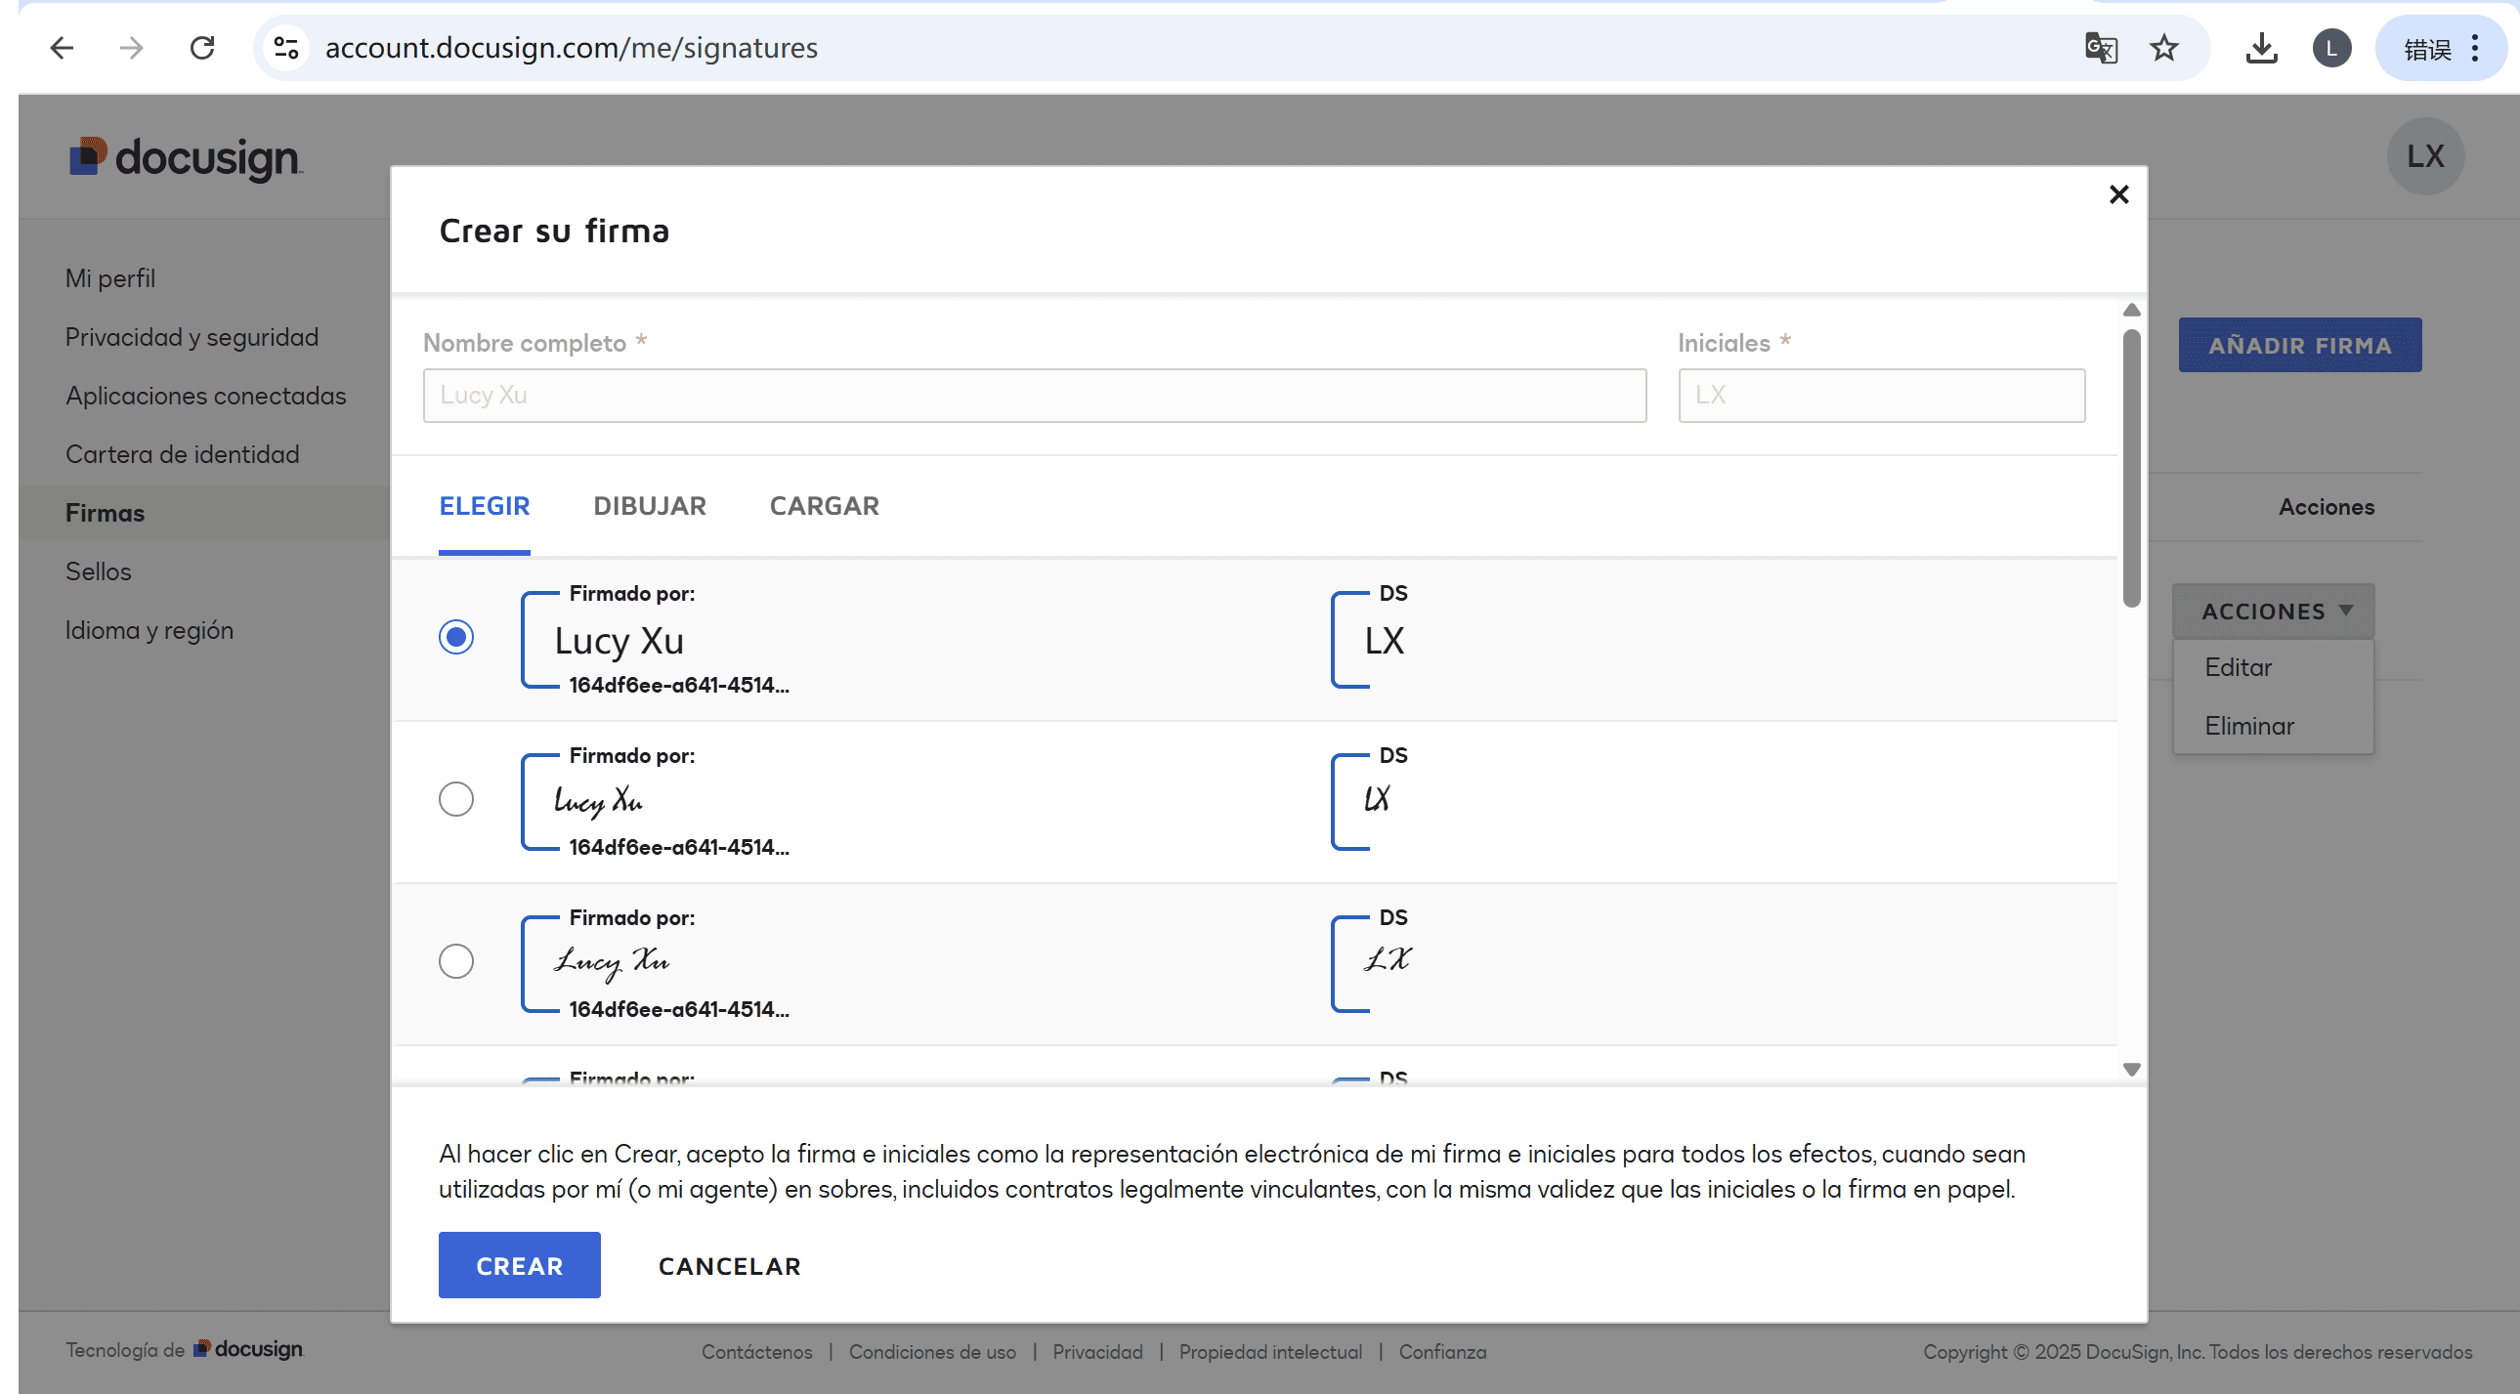Click the AÑADIR FIRMA button

tap(2300, 345)
